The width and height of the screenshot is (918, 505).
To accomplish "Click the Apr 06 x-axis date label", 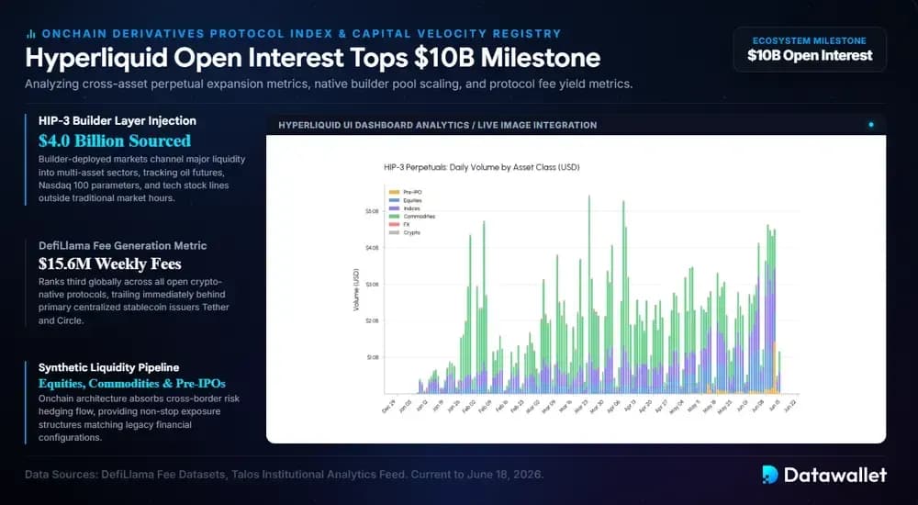I will (x=613, y=406).
